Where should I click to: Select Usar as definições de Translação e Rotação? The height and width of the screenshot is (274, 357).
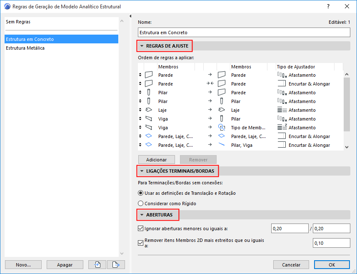[187, 193]
